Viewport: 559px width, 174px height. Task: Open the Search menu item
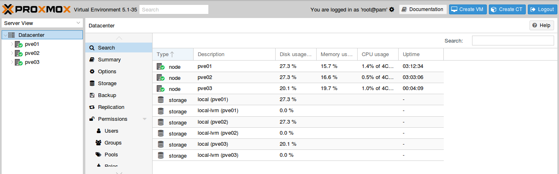pos(119,48)
